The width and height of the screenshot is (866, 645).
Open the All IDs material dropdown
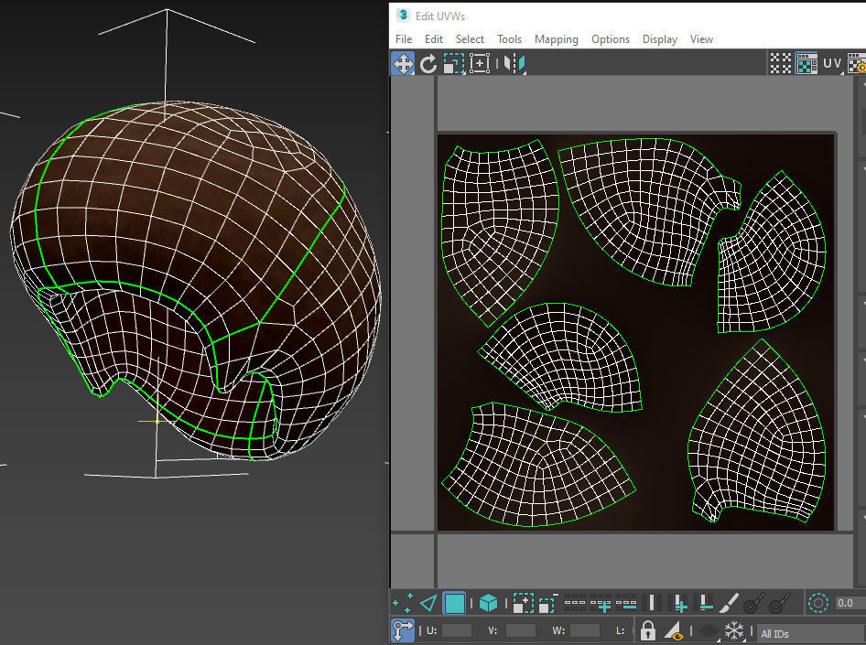click(811, 633)
